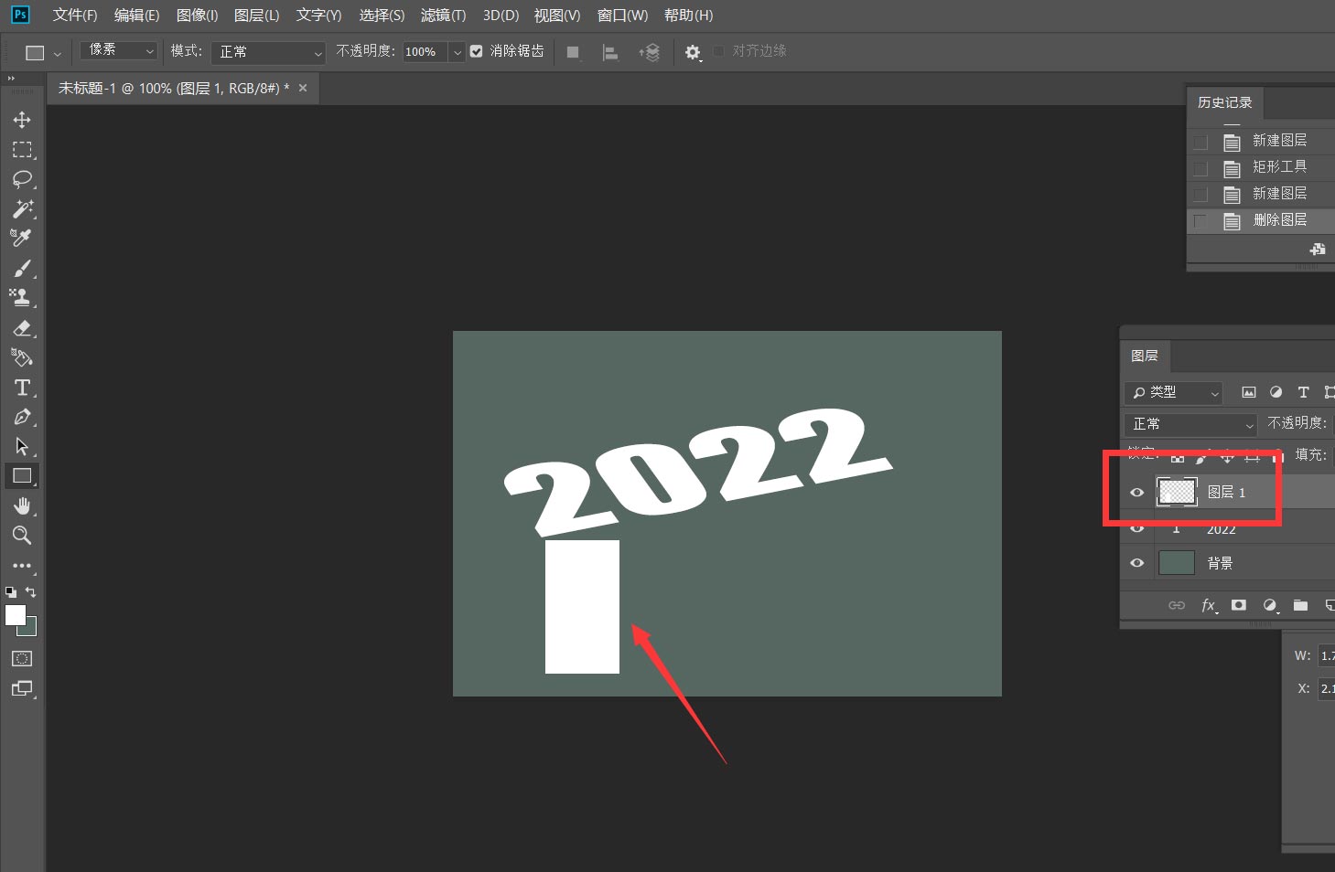The width and height of the screenshot is (1335, 872).
Task: Open the shape settings gear menu
Action: click(x=693, y=52)
